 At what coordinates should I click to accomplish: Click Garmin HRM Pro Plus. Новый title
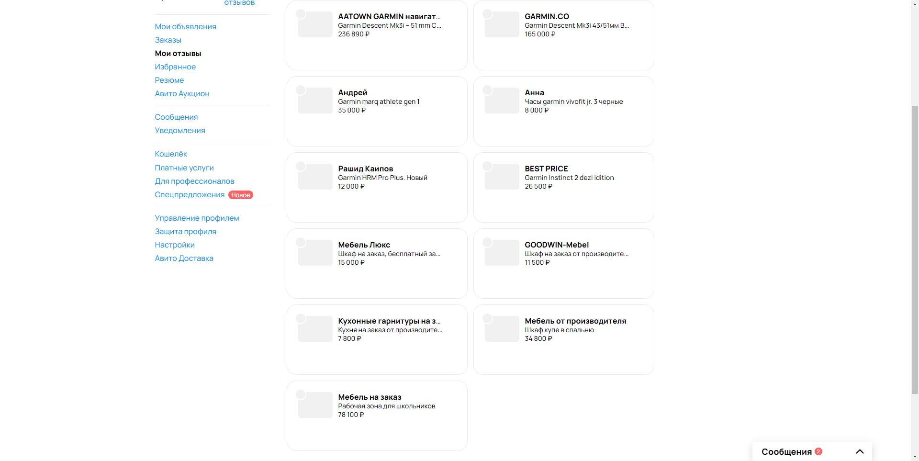[x=382, y=178]
